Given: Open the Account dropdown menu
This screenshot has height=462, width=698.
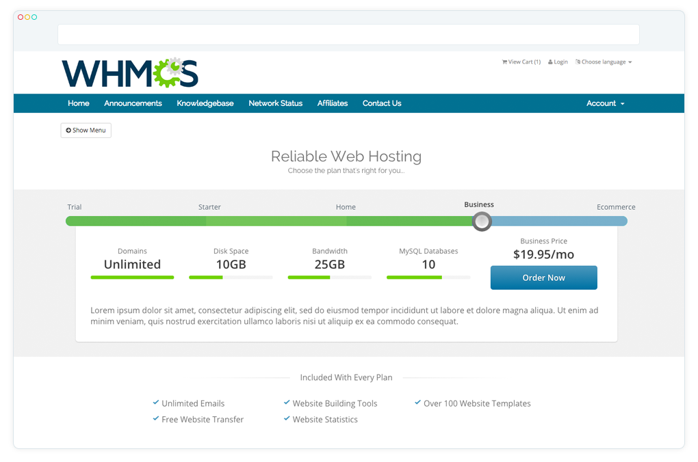Looking at the screenshot, I should pos(606,103).
